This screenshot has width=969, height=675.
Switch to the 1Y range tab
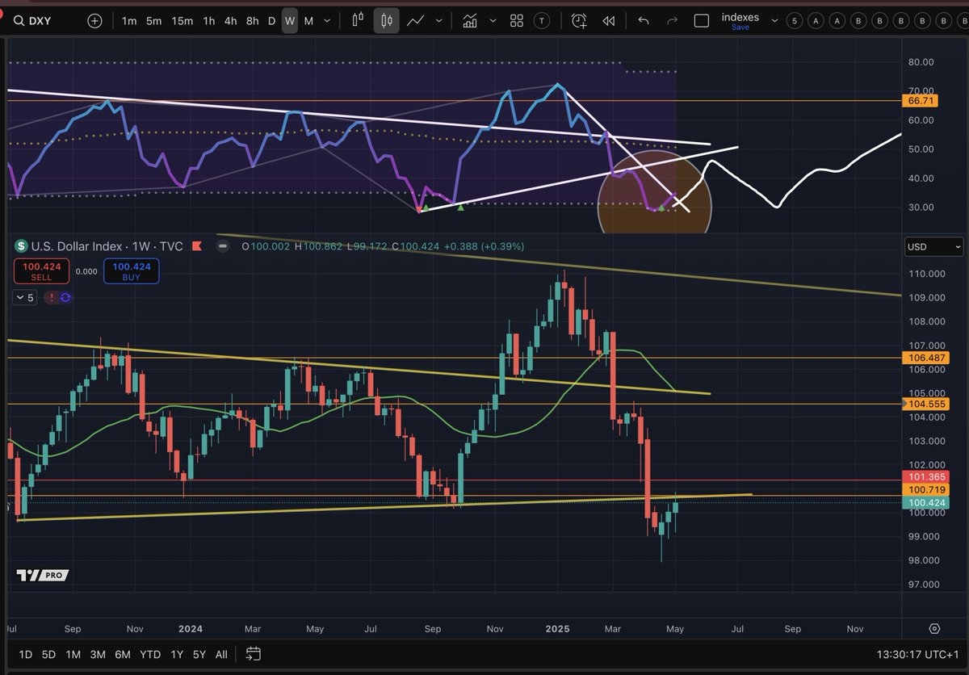[x=177, y=655]
